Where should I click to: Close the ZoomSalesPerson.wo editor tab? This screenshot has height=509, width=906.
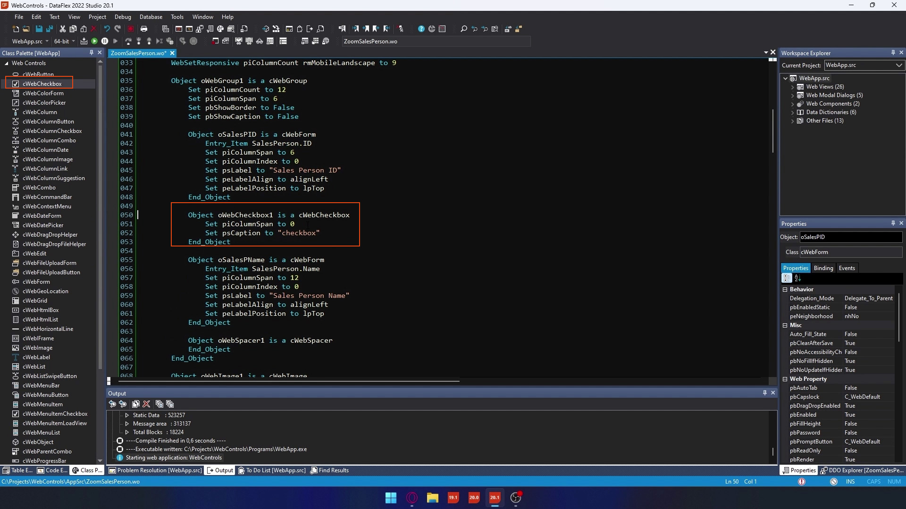tap(172, 53)
